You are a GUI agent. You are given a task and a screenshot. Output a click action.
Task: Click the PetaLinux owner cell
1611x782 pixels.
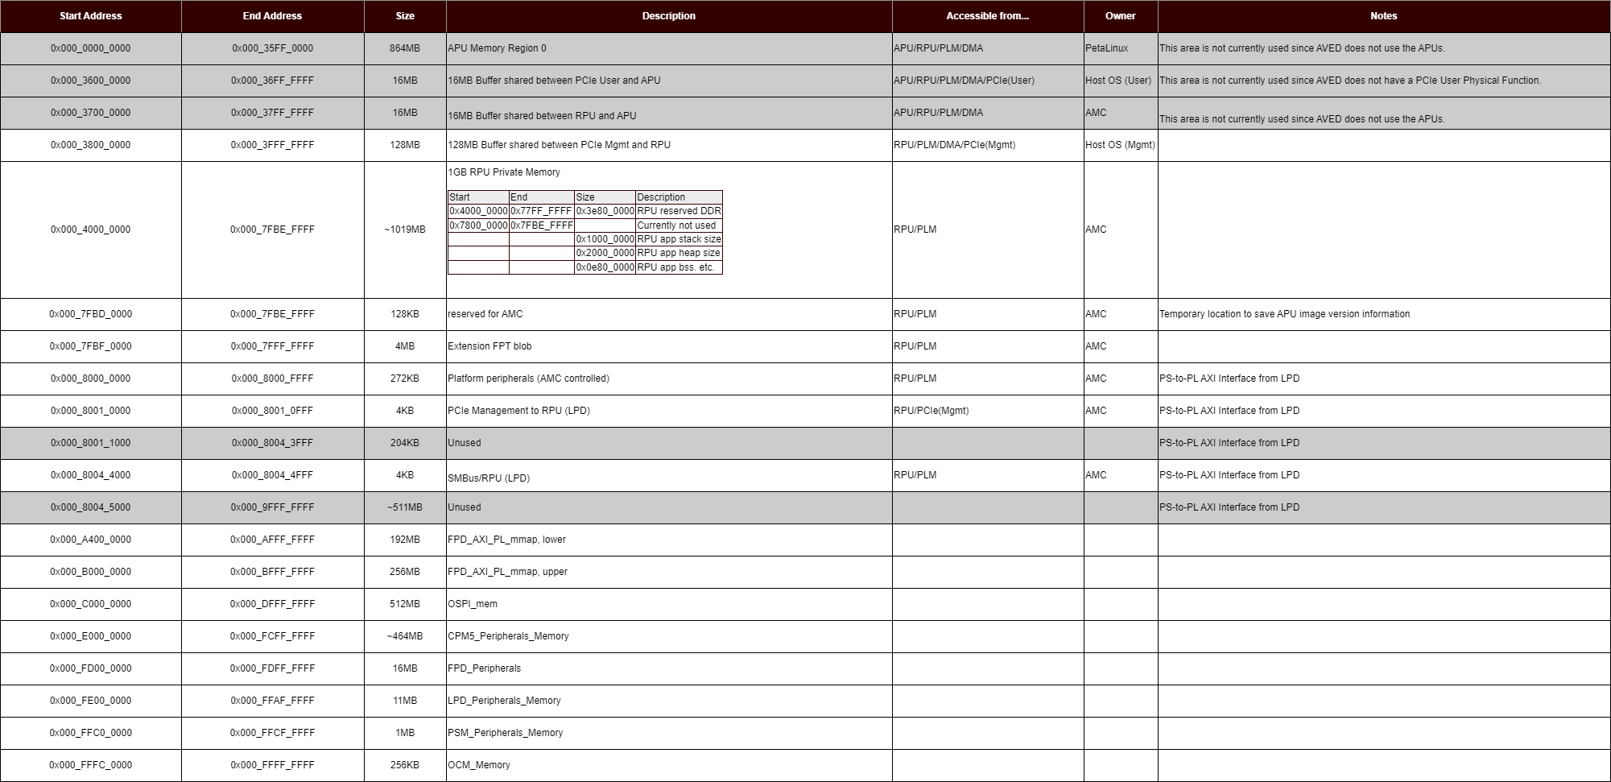click(1106, 48)
